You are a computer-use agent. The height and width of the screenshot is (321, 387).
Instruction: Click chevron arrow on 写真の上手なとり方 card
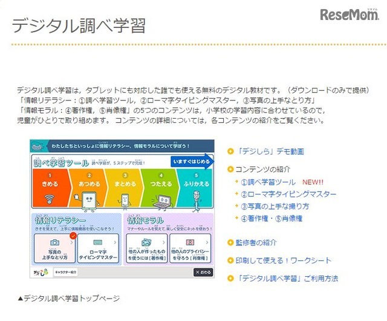click(x=71, y=242)
